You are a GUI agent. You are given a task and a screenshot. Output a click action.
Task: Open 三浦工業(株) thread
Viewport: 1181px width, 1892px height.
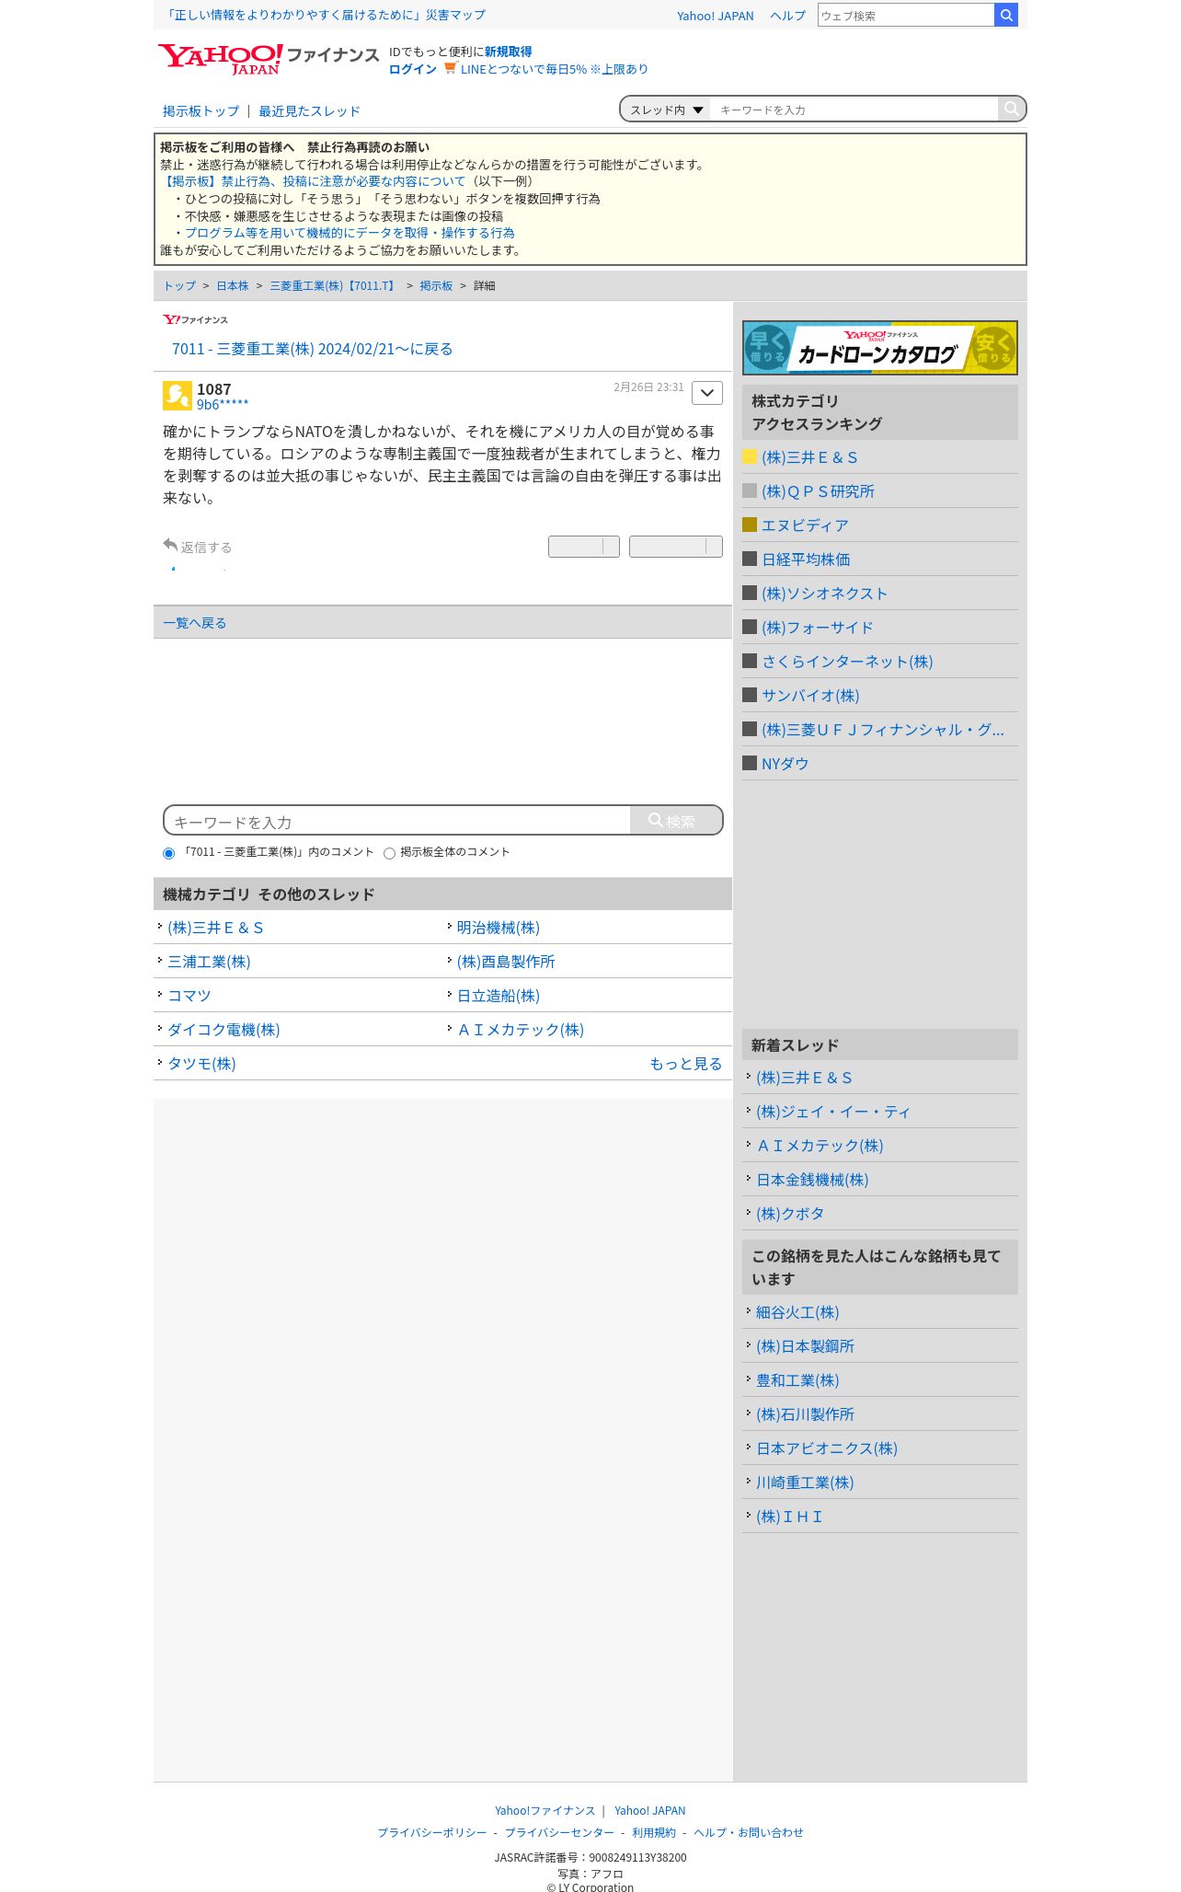209,962
